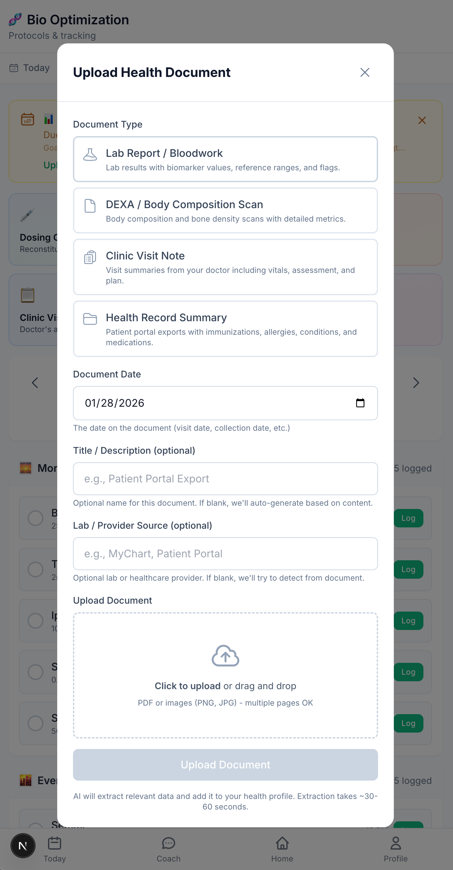Focus the Title / Description input
This screenshot has width=453, height=870.
pyautogui.click(x=225, y=479)
